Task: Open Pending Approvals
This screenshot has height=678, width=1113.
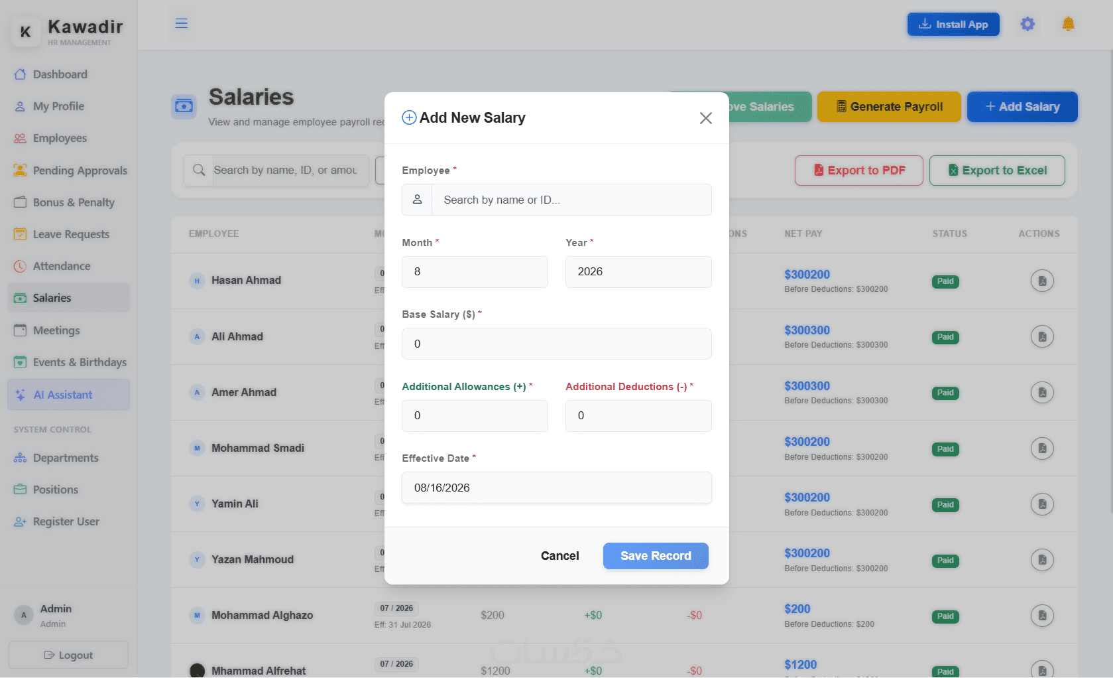Action: coord(68,170)
